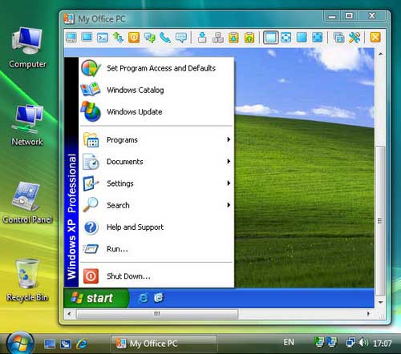Screen dimensions: 401x354
Task: Click My Office PC taskbar button
Action: click(164, 344)
